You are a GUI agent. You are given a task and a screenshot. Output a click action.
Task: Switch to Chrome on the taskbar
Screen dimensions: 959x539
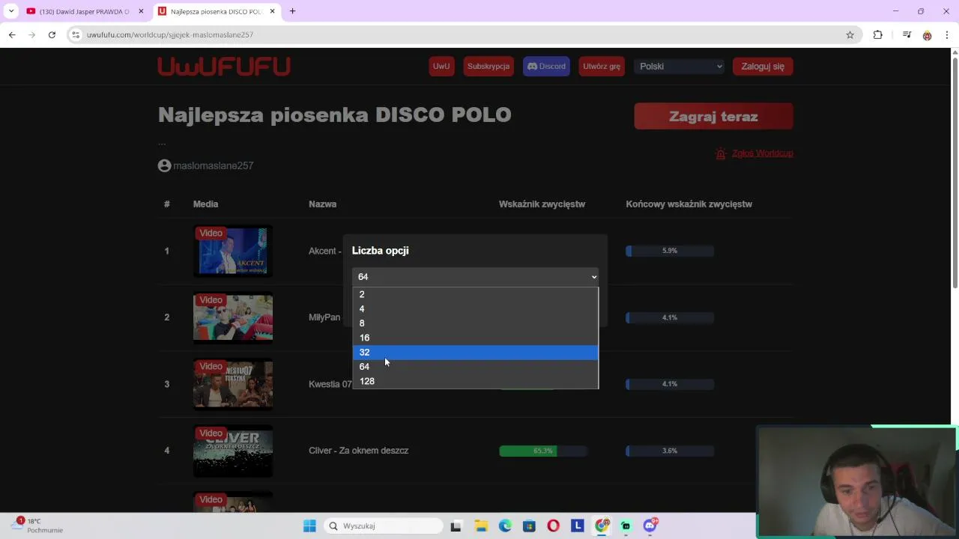click(x=602, y=526)
